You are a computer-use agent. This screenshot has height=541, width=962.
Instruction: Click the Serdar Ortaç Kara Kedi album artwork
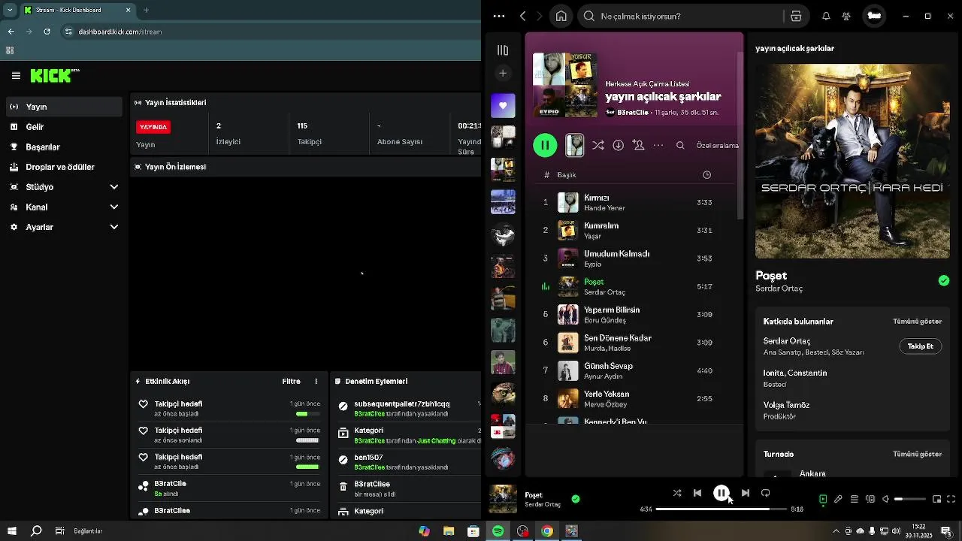click(852, 161)
